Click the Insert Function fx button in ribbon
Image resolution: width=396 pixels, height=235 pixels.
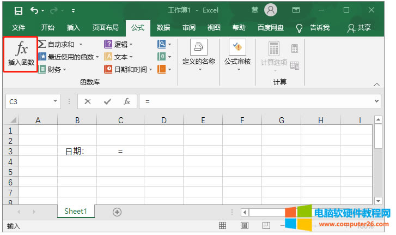point(21,53)
